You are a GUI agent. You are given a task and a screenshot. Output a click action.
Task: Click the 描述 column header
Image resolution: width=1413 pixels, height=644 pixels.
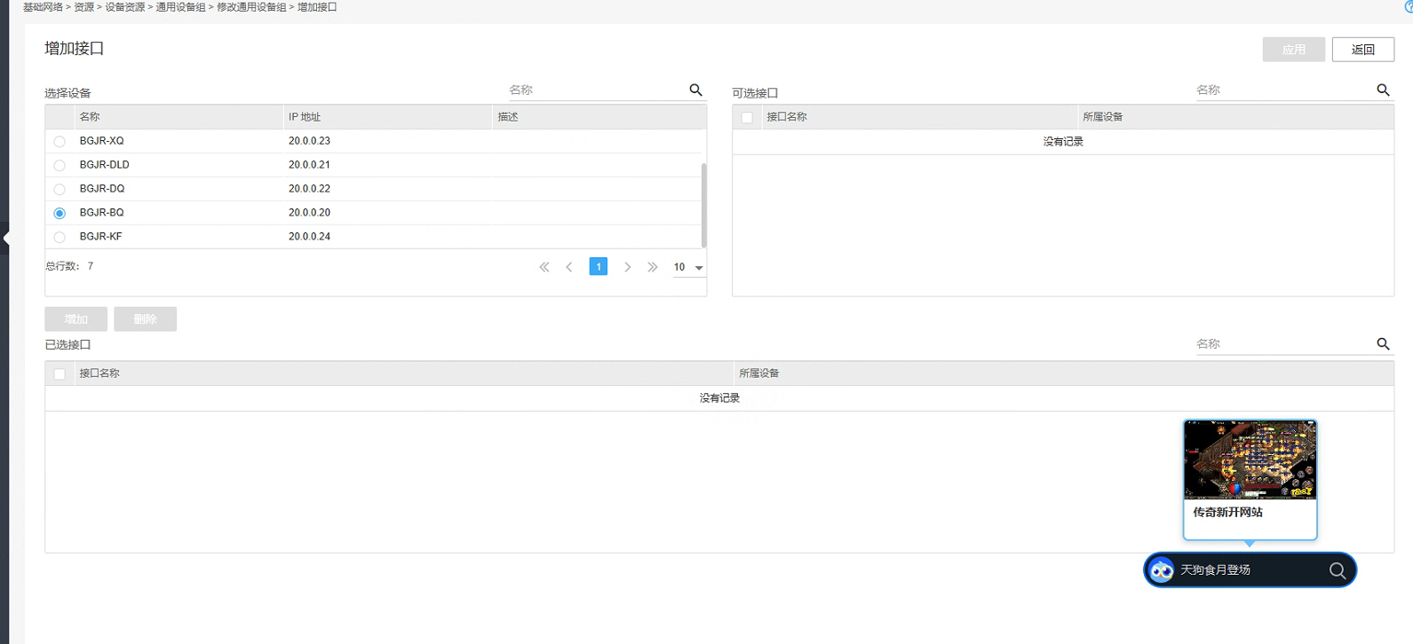(x=508, y=117)
